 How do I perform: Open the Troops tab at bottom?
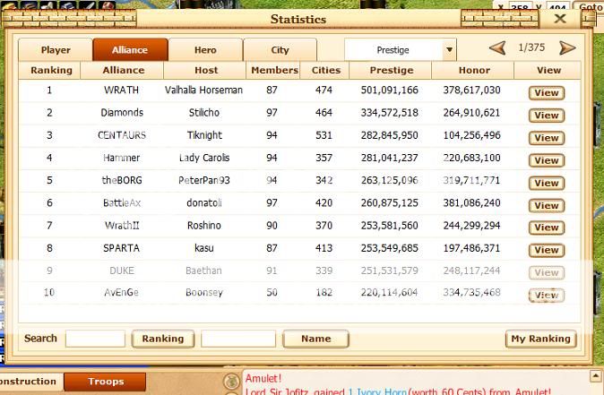106,382
